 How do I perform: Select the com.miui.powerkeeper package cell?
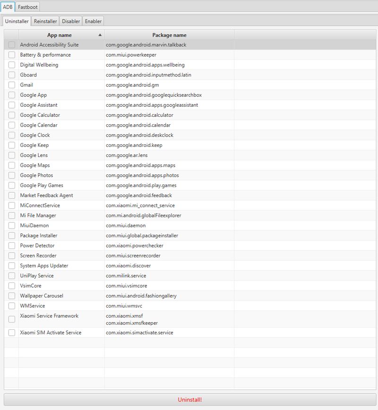click(x=169, y=55)
